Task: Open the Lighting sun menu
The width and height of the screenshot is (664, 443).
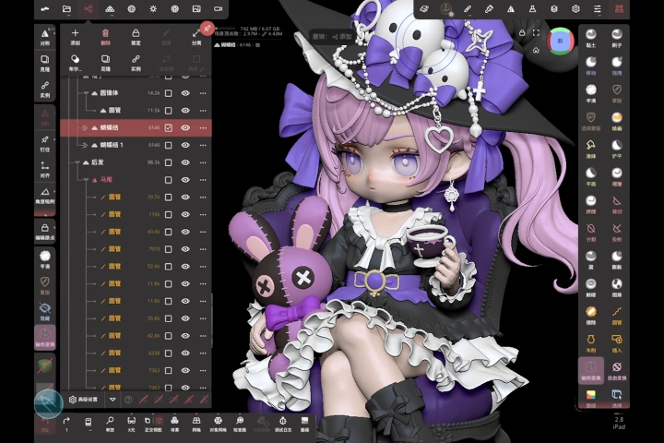Action: (x=153, y=9)
